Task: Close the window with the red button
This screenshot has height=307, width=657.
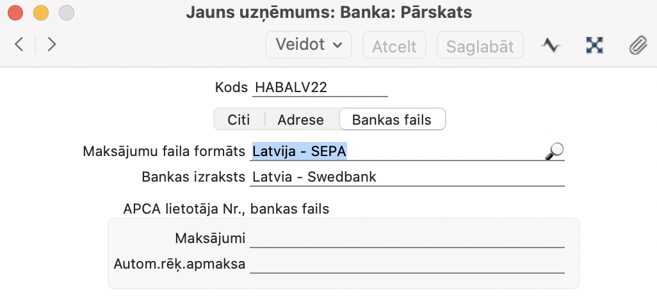Action: 15,12
